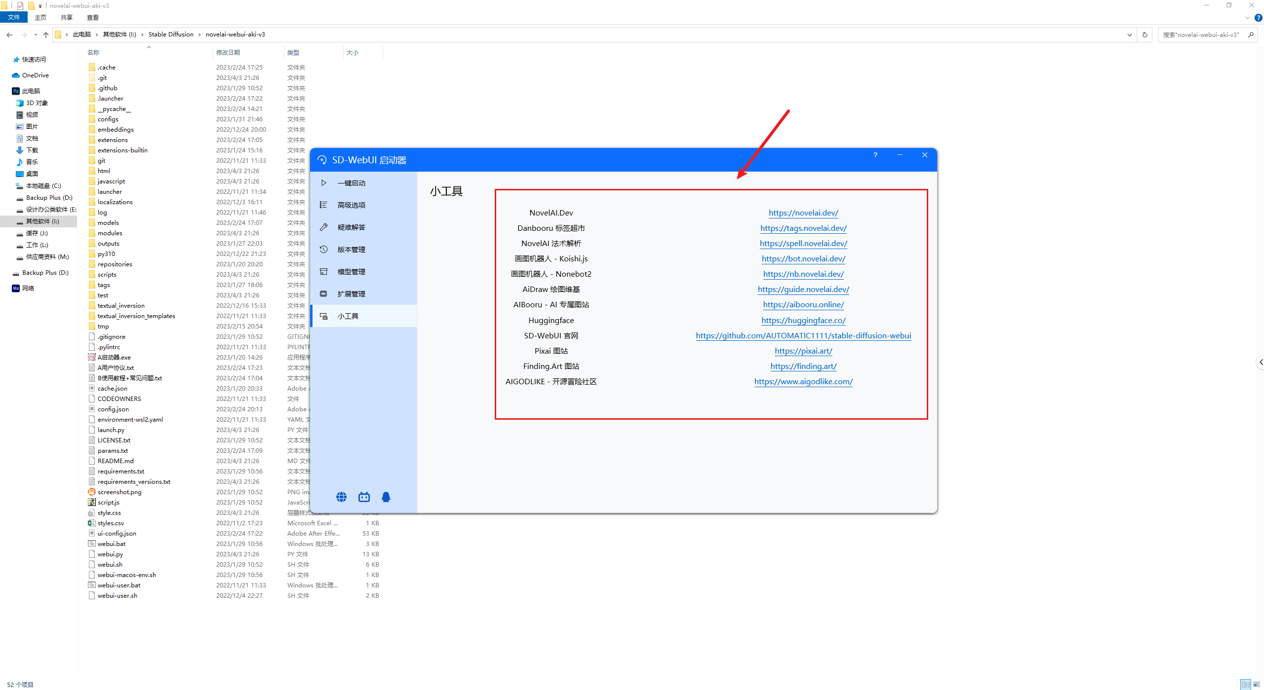The height and width of the screenshot is (690, 1264).
Task: Switch to 高级选项 page in launcher
Action: (x=364, y=205)
